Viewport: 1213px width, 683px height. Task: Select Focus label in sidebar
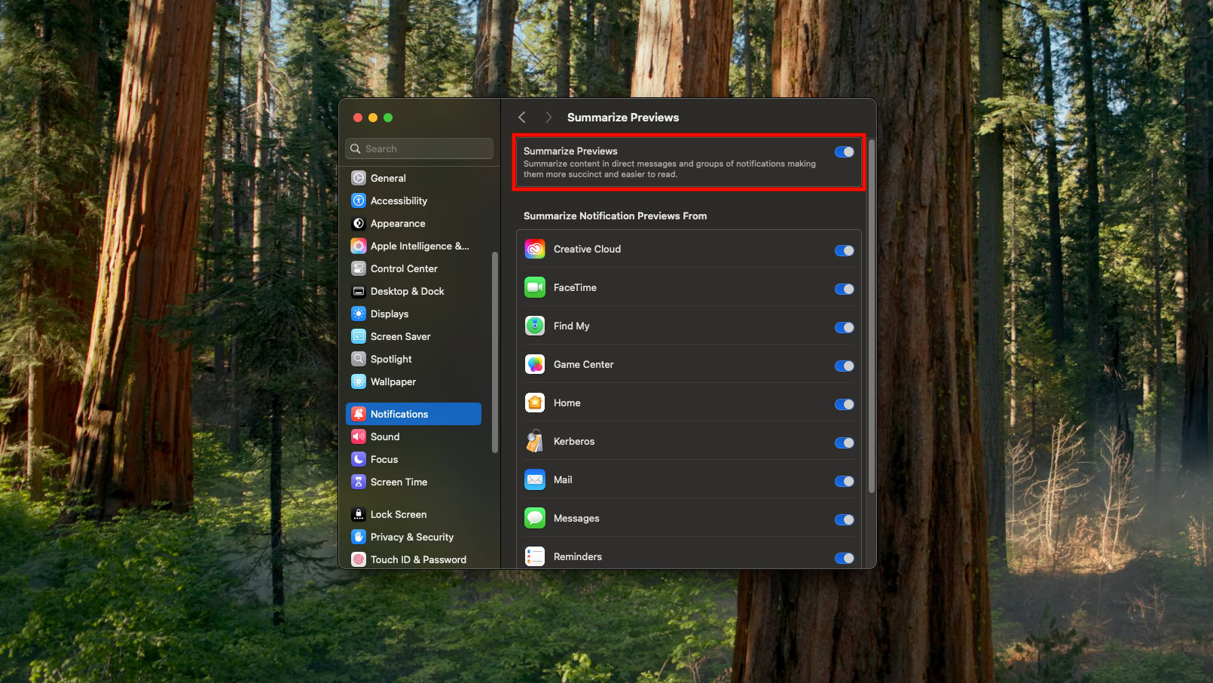(384, 459)
